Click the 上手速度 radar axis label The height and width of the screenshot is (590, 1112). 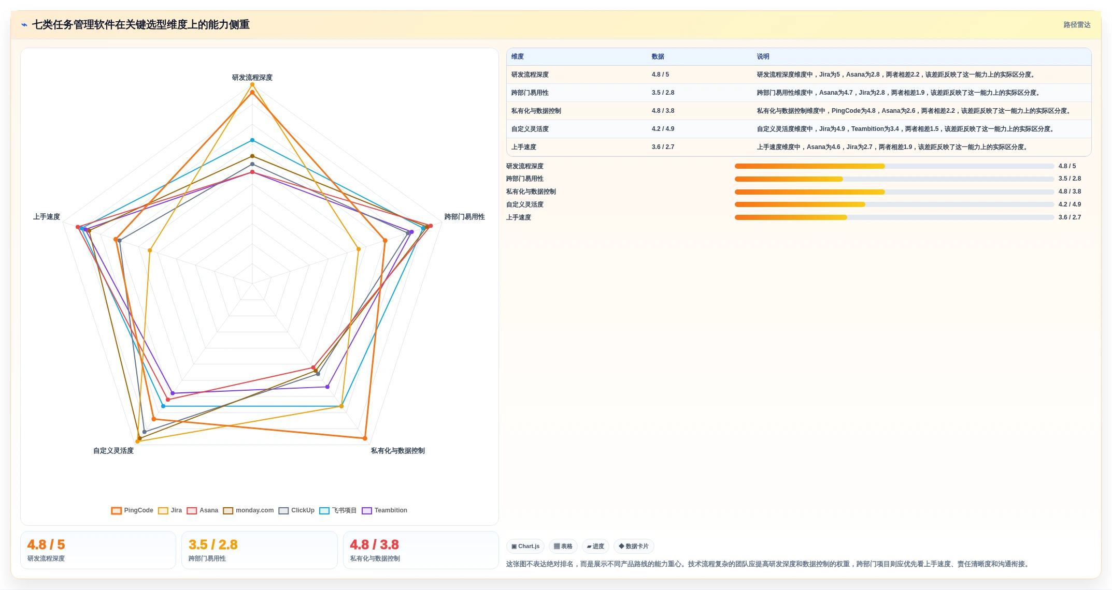[47, 217]
